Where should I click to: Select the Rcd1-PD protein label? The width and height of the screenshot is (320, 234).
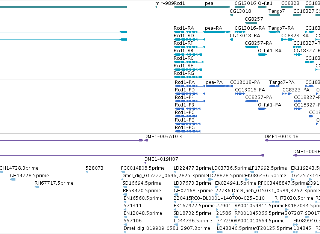tap(185, 90)
